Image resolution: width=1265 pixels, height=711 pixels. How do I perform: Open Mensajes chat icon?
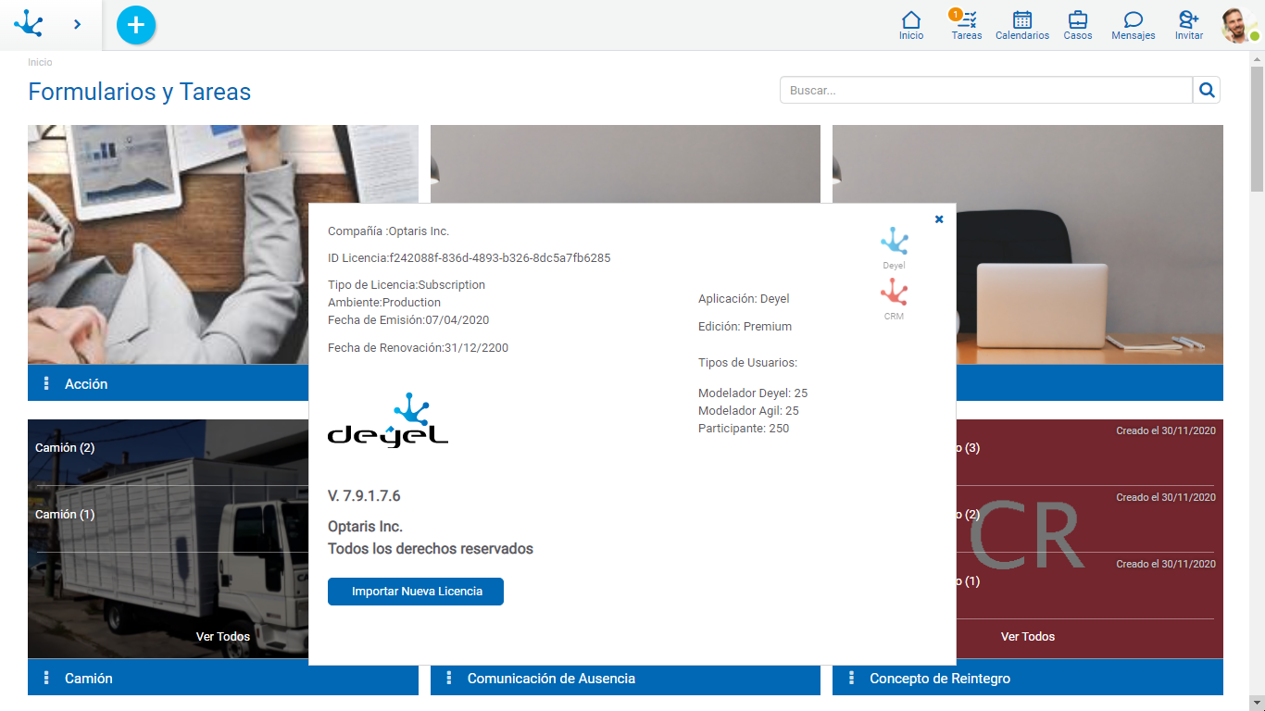1133,25
